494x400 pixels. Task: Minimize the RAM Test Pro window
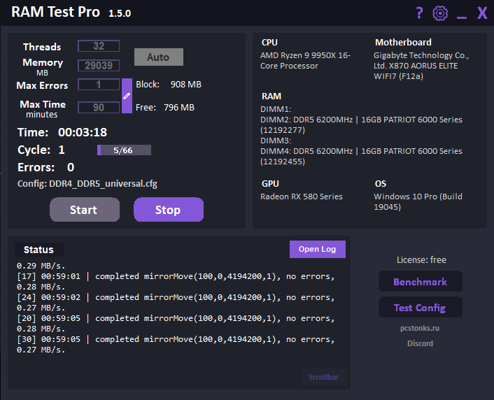pos(462,17)
